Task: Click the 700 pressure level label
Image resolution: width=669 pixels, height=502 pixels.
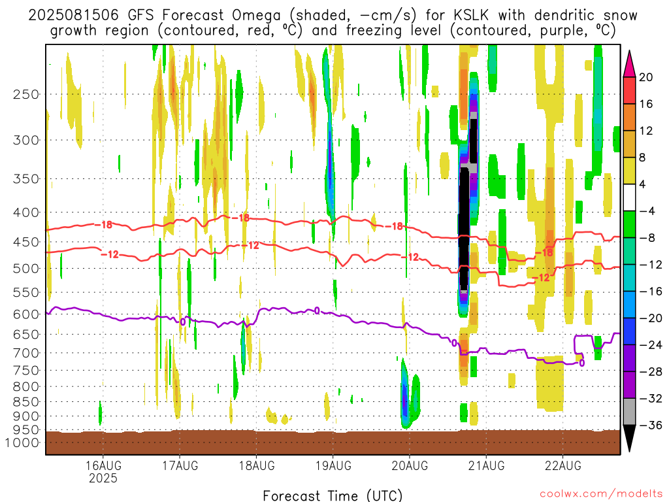Action: pyautogui.click(x=26, y=353)
